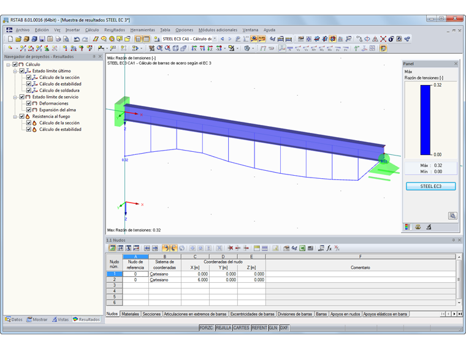This screenshot has width=466, height=349.
Task: Click the blue color bar in Panel legend
Action: click(426, 120)
